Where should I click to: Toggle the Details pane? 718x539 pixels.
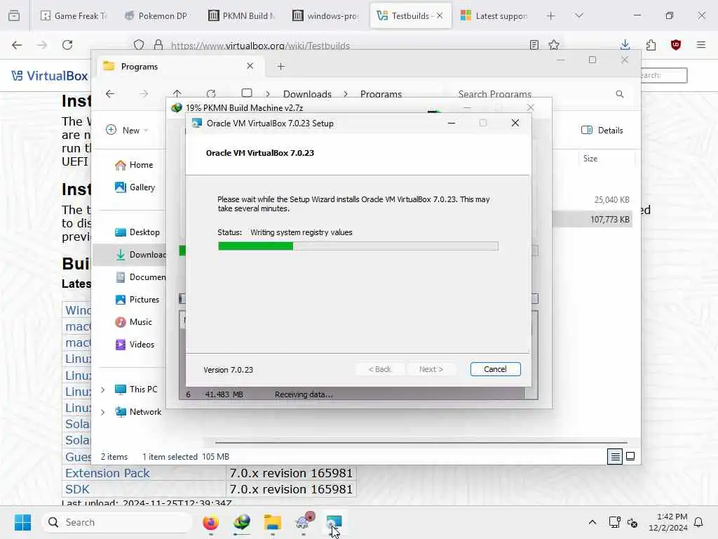click(x=602, y=130)
